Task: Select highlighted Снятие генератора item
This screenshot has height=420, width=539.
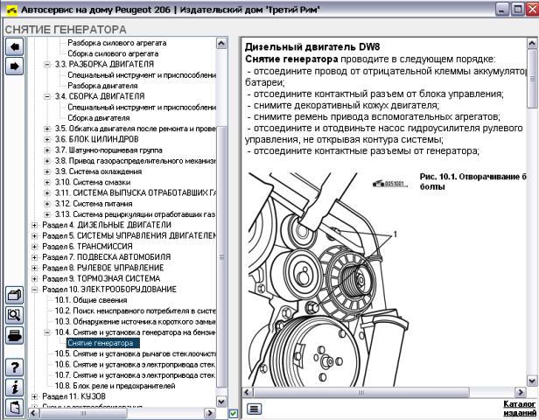Action: [103, 343]
